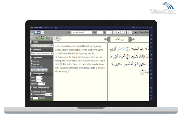The height and width of the screenshot is (124, 180).
Task: Pause the recitation
Action: click(x=123, y=32)
